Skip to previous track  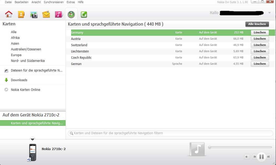[255, 157]
